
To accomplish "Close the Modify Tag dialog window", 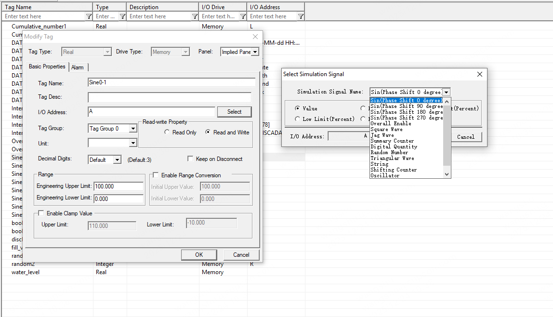I will pos(255,37).
